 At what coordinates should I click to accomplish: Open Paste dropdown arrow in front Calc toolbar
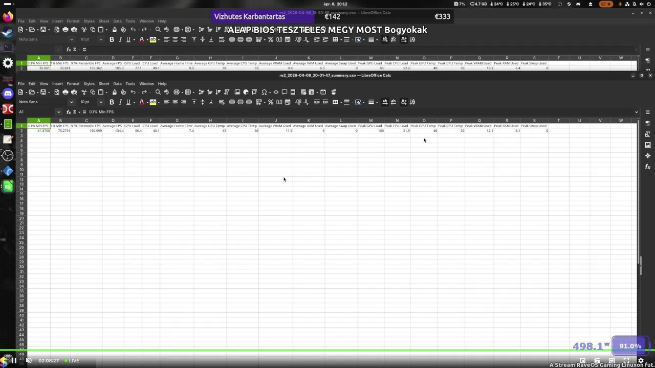(106, 92)
